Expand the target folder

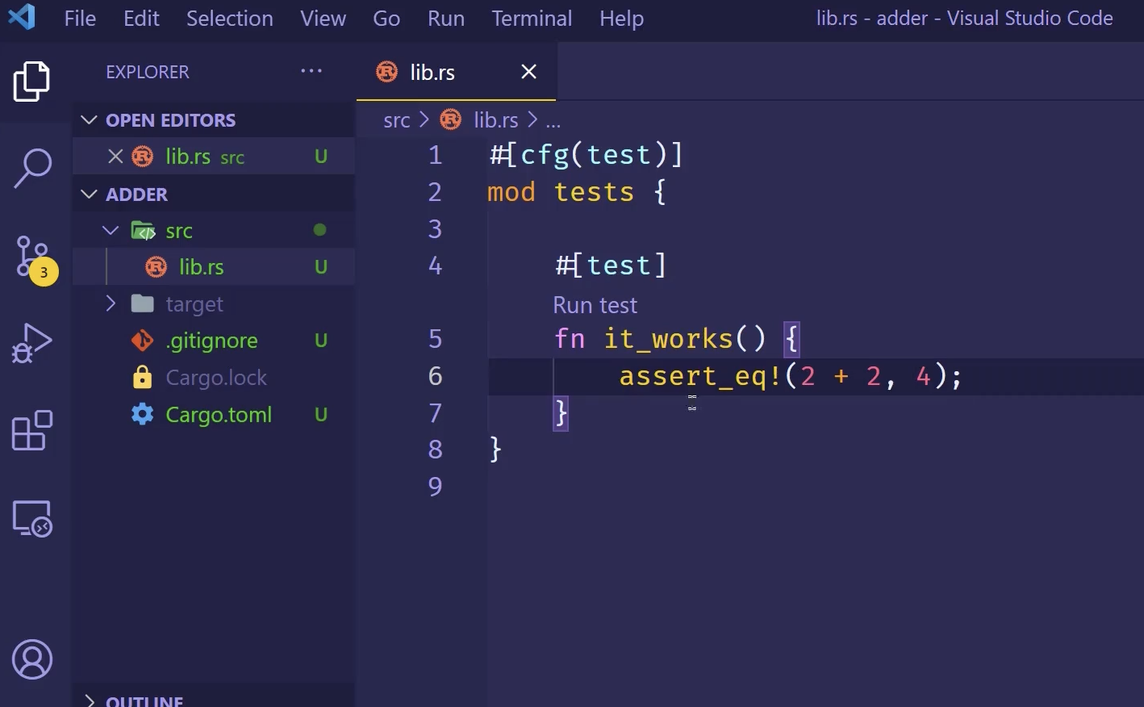[111, 303]
